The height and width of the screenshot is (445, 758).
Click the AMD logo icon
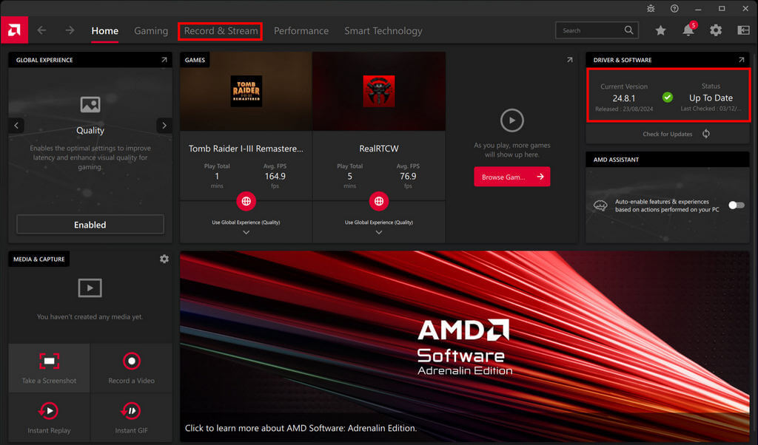coord(14,30)
